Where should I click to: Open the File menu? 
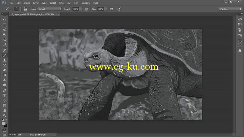[x=12, y=3]
